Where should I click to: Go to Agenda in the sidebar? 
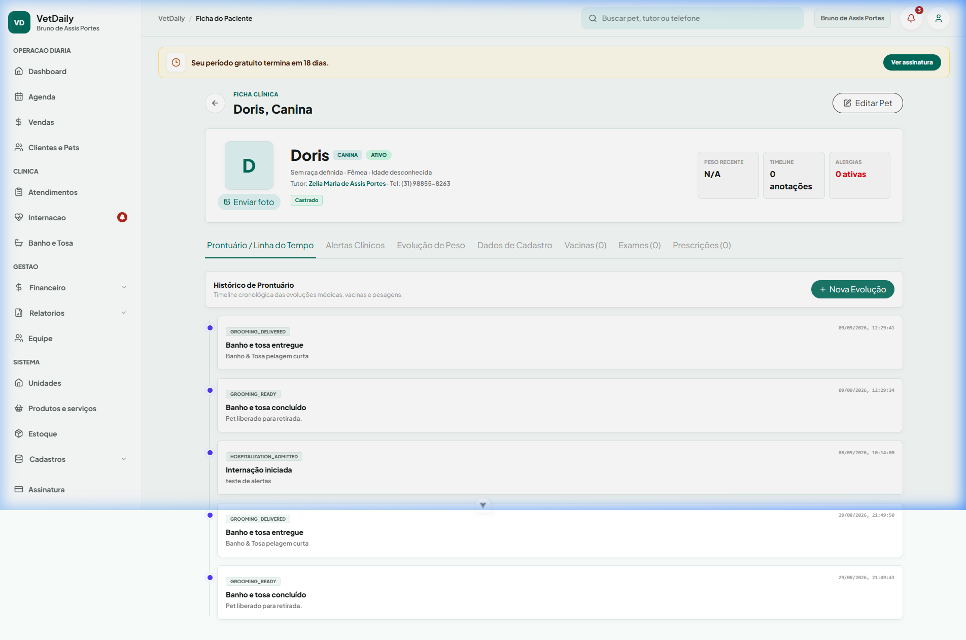71,97
